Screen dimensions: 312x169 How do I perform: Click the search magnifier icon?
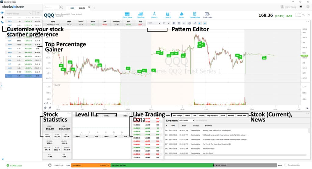(62, 7)
